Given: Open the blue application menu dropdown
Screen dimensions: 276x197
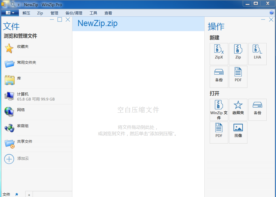Looking at the screenshot, I should [10, 13].
